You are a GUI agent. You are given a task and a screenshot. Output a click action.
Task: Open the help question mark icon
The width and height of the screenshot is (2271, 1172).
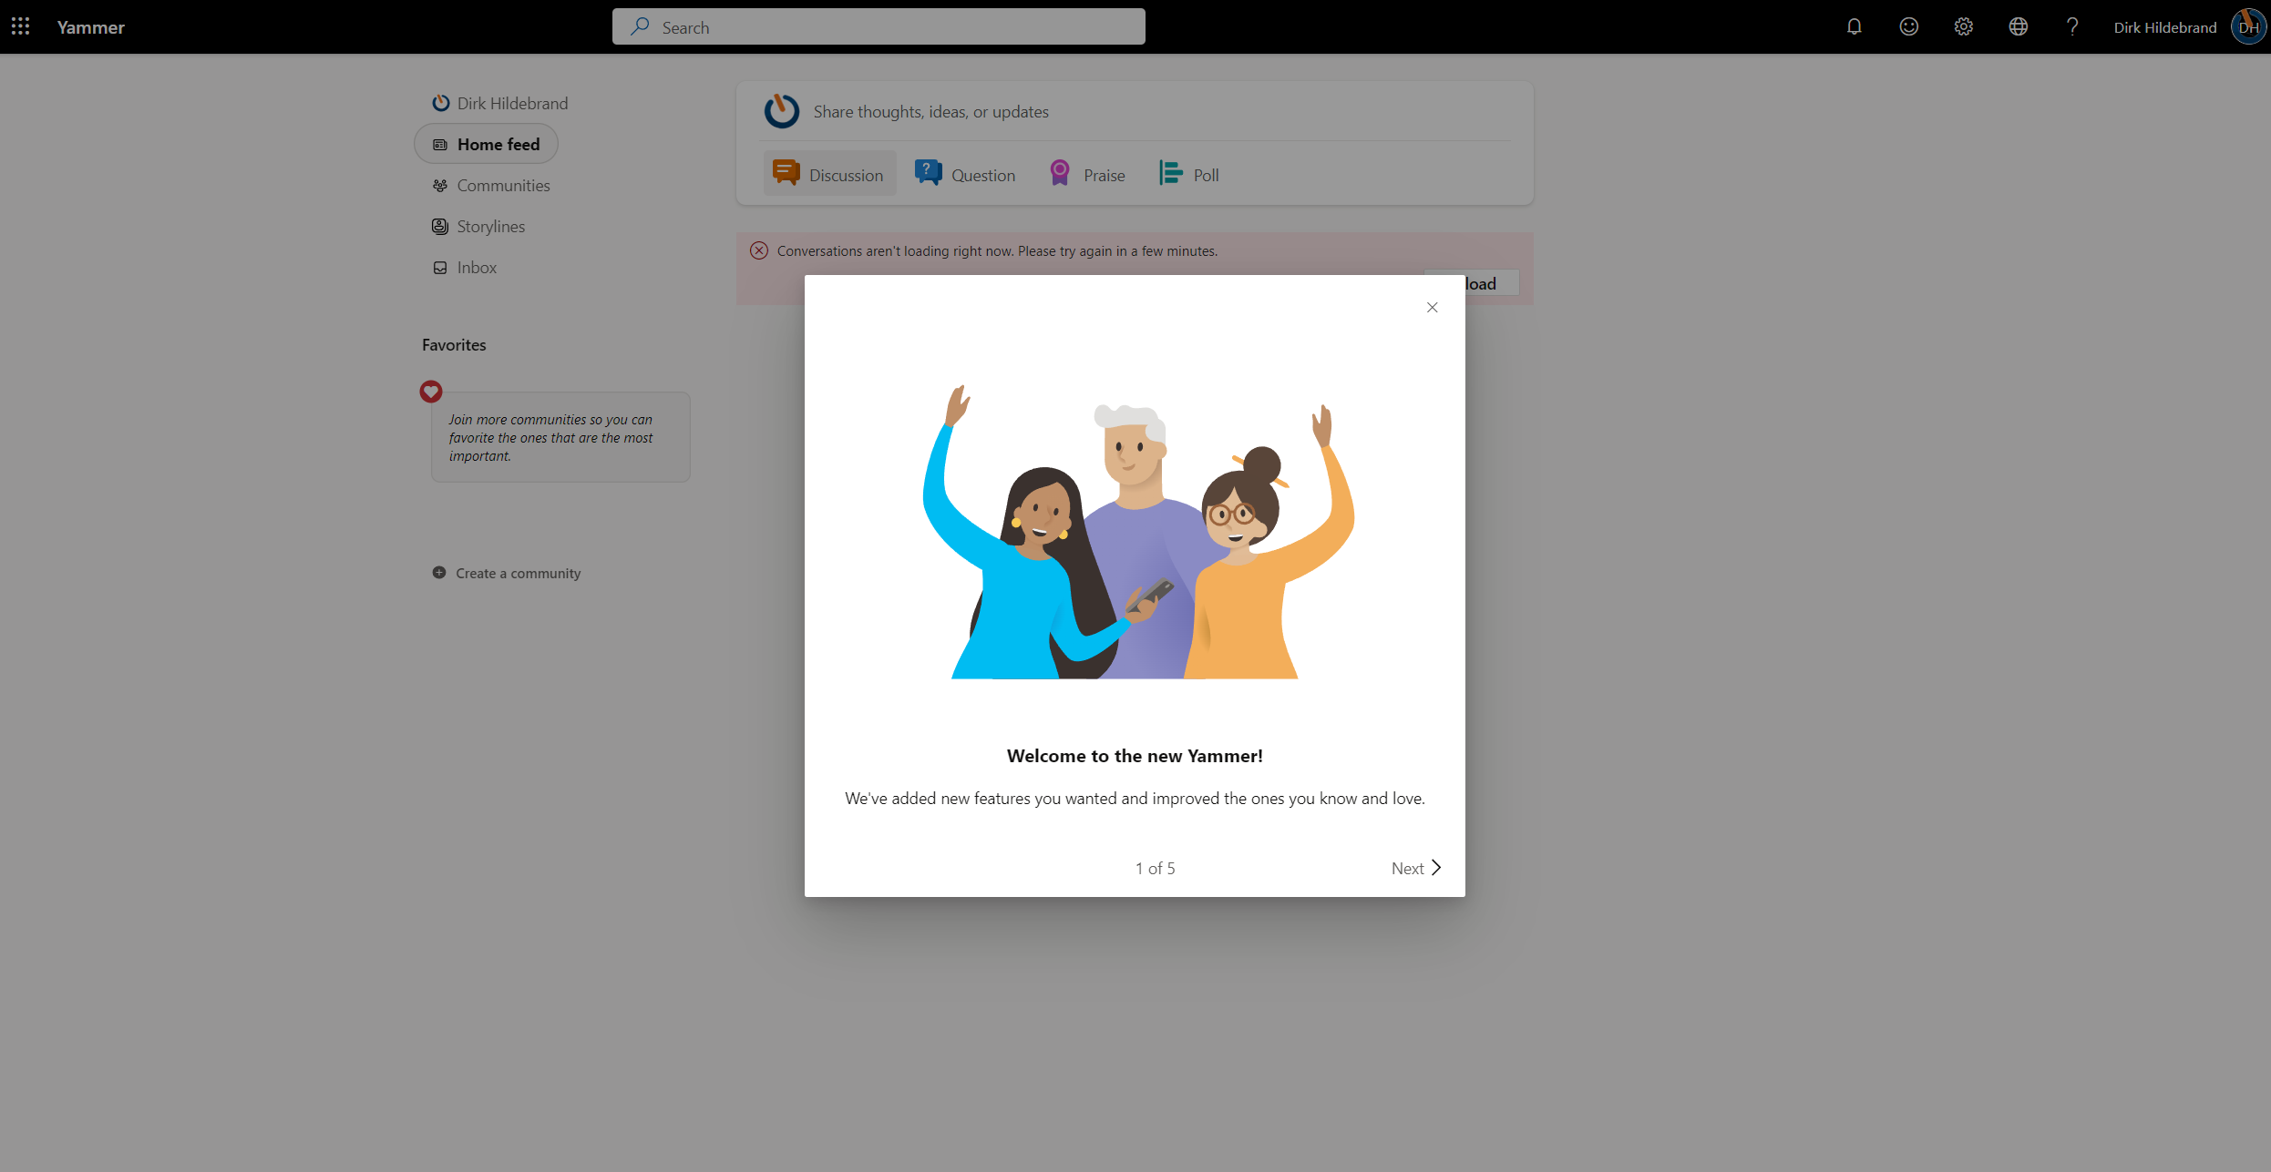[x=2072, y=26]
